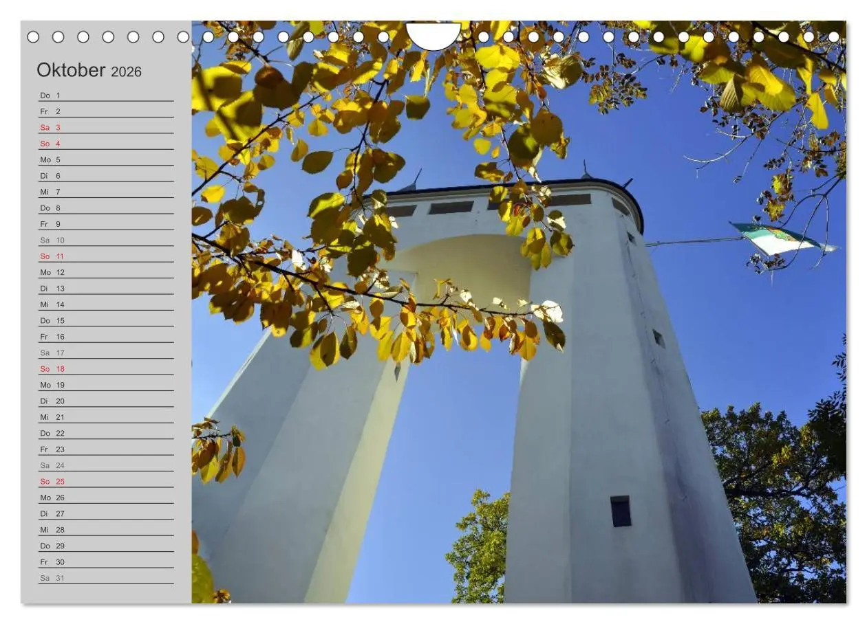Pick the 'Mi 14' date line
Screen dimensions: 867x624
(106, 304)
